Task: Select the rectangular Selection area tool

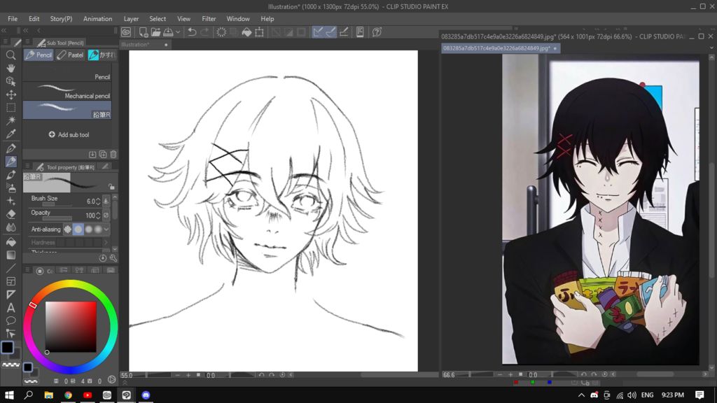Action: 11,108
